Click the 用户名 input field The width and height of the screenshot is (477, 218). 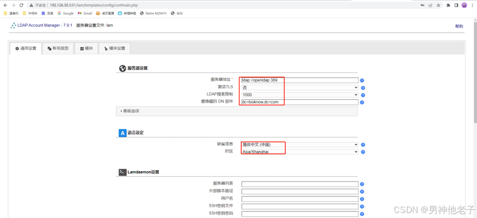[x=300, y=199]
